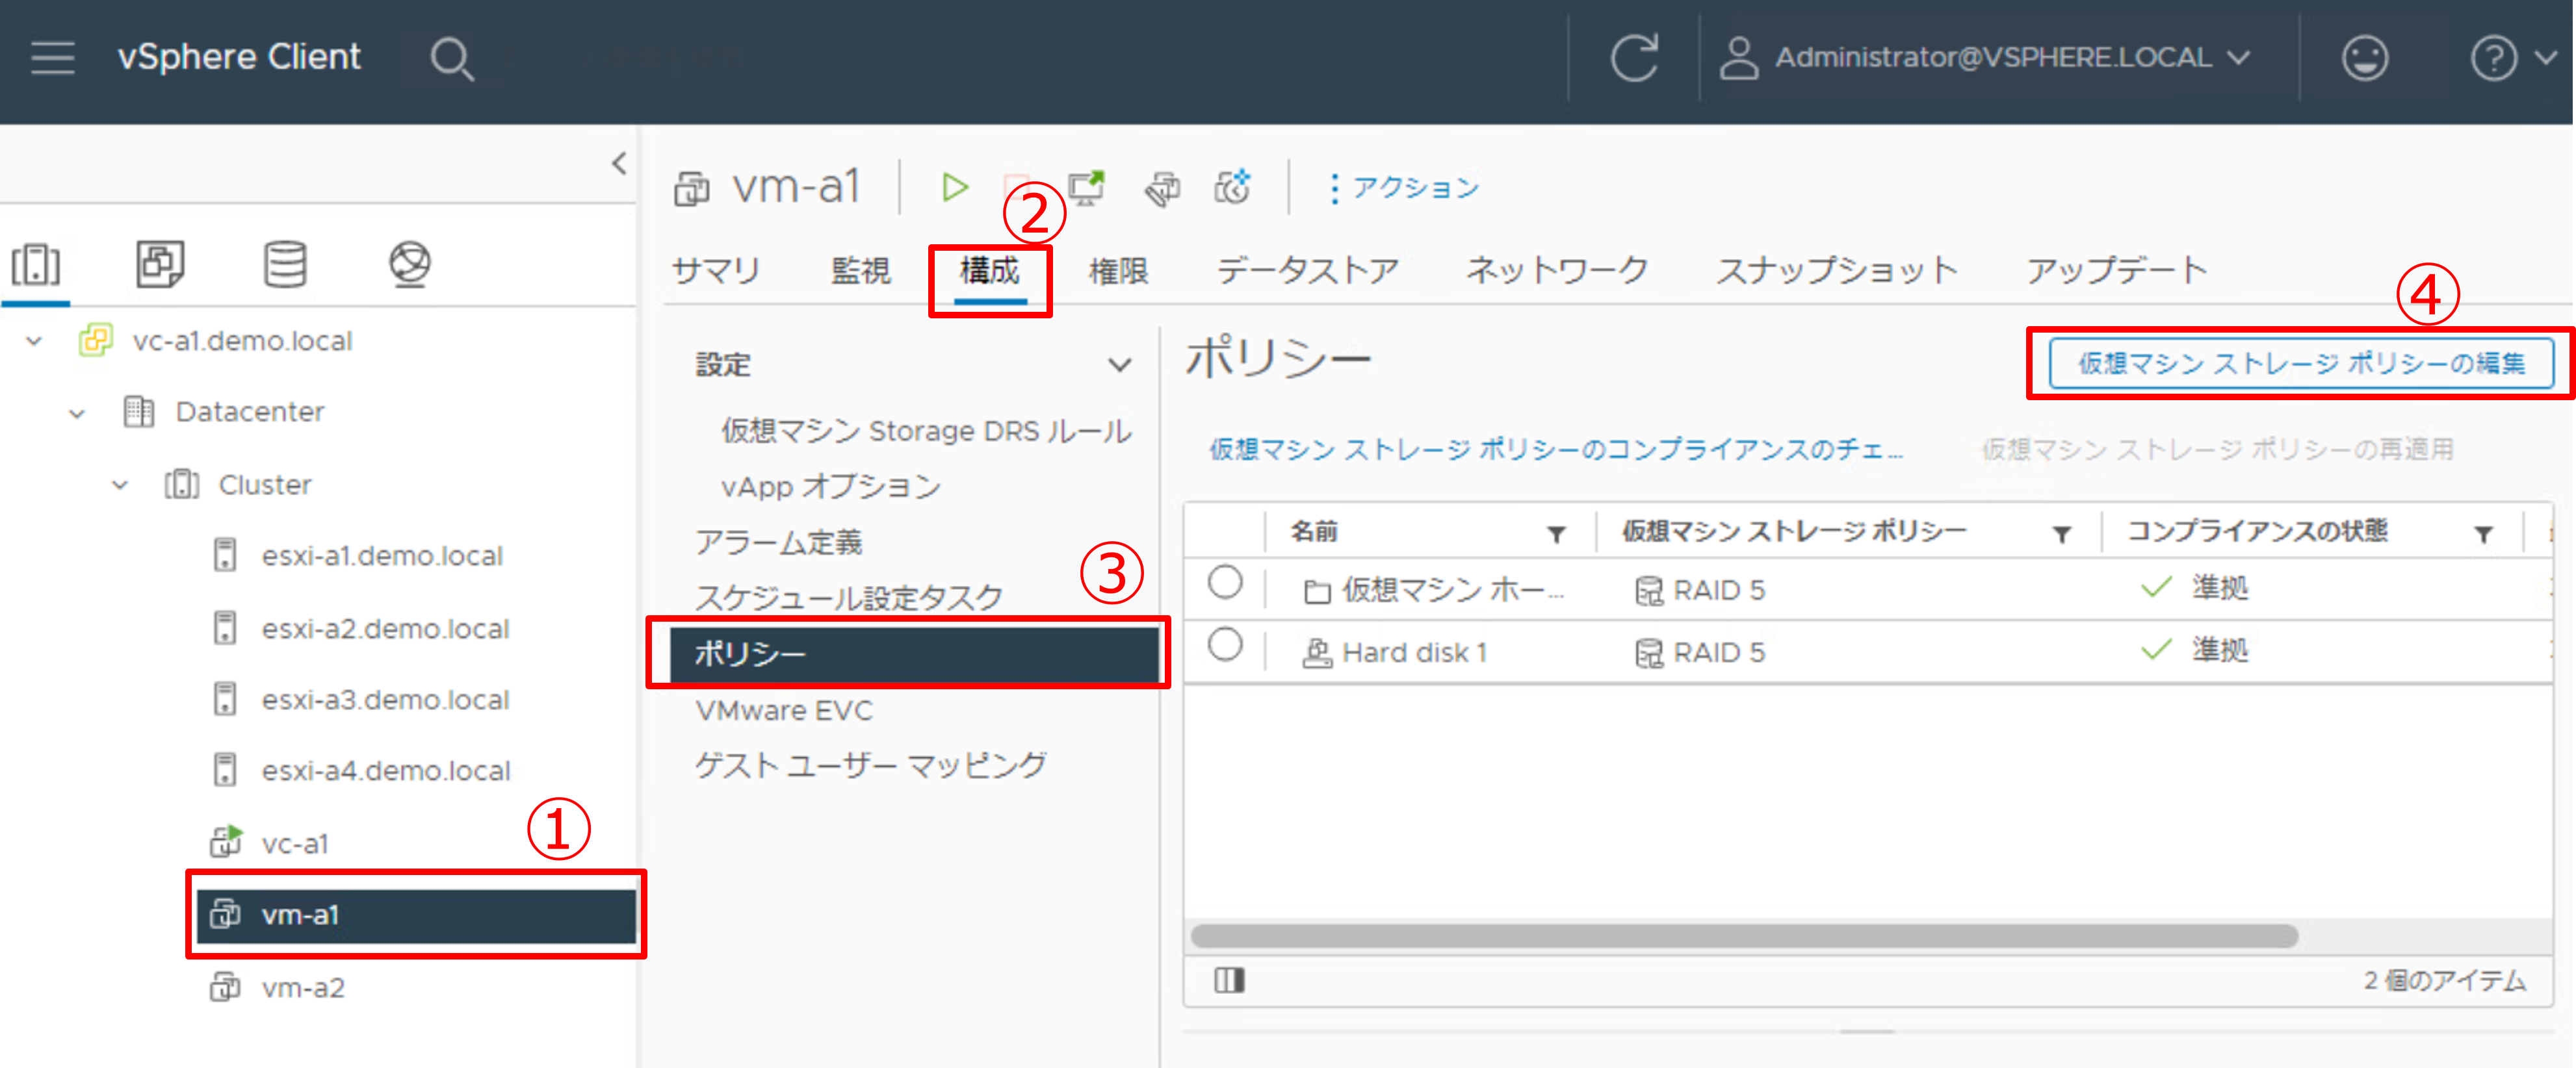Collapse the Cluster tree node

coord(120,485)
